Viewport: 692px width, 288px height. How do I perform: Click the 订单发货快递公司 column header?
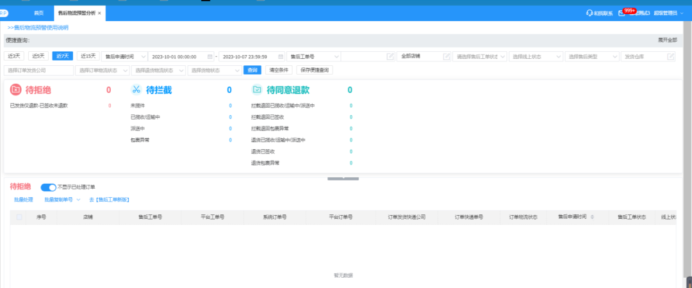click(x=406, y=217)
